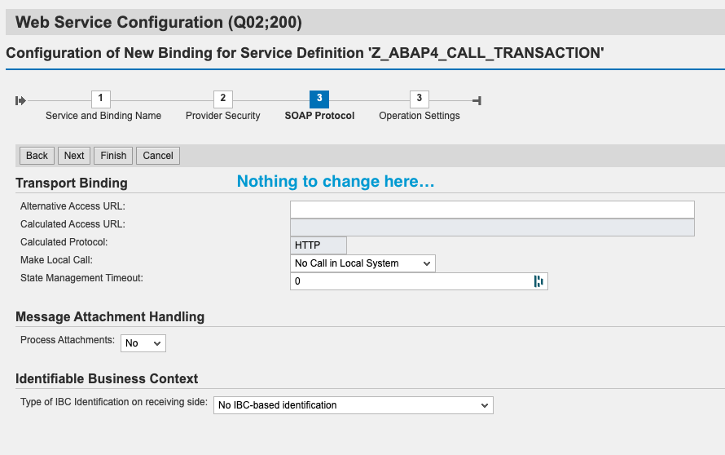Open value help icon in State Management Timeout

pyautogui.click(x=538, y=281)
